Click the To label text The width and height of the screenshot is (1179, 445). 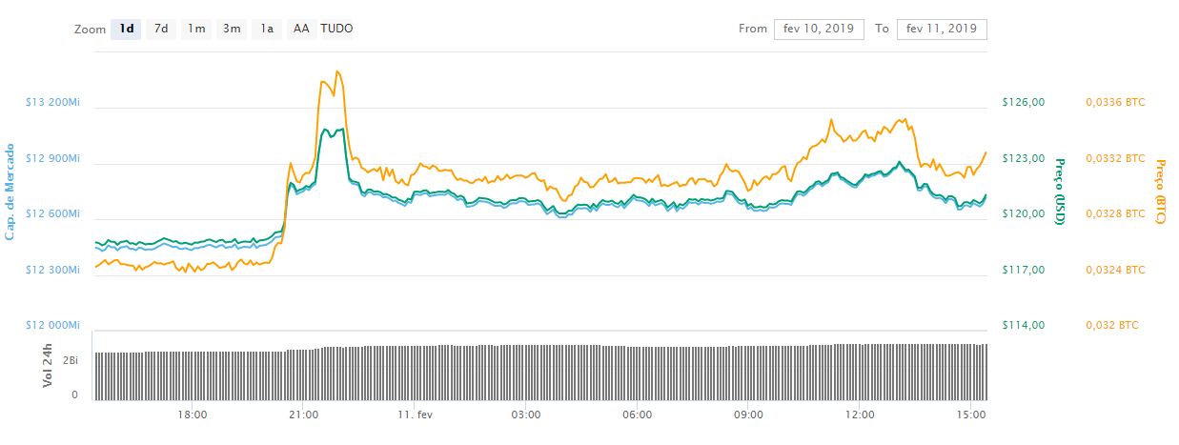click(883, 29)
